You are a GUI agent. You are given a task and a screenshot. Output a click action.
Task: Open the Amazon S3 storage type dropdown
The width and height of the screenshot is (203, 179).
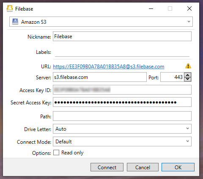pyautogui.click(x=101, y=22)
